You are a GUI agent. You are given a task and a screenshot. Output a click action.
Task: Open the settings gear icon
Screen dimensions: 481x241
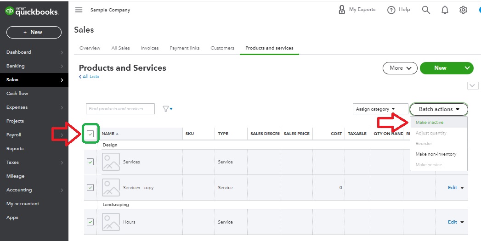[463, 10]
